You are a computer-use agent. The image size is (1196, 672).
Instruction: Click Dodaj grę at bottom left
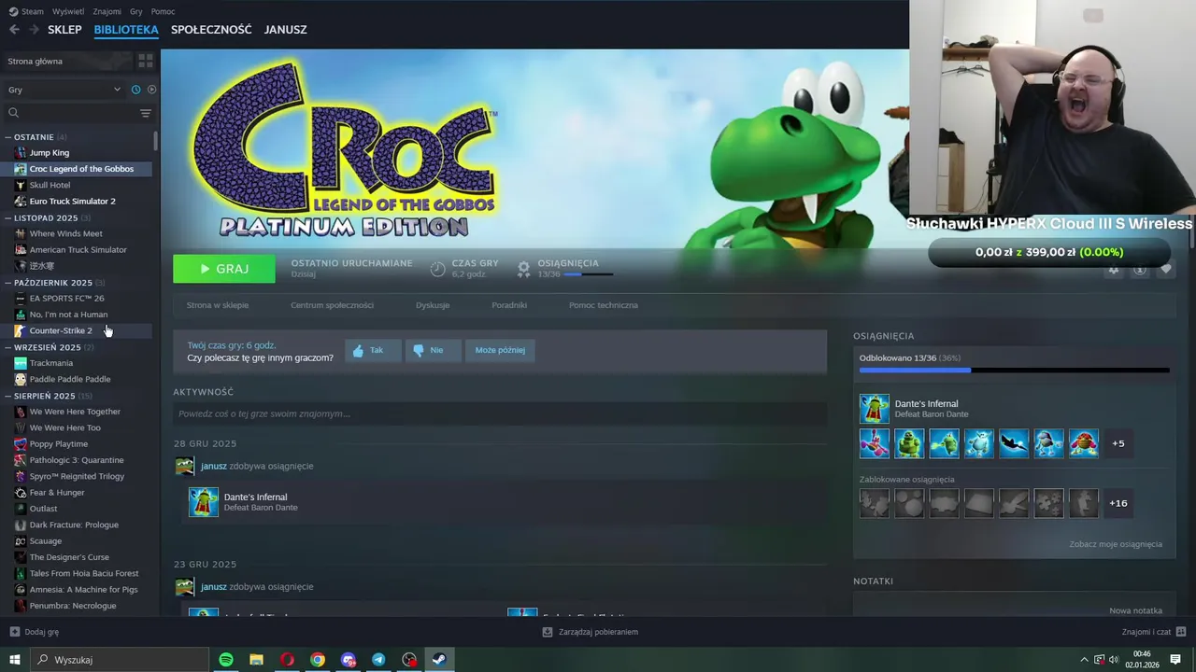click(x=35, y=632)
